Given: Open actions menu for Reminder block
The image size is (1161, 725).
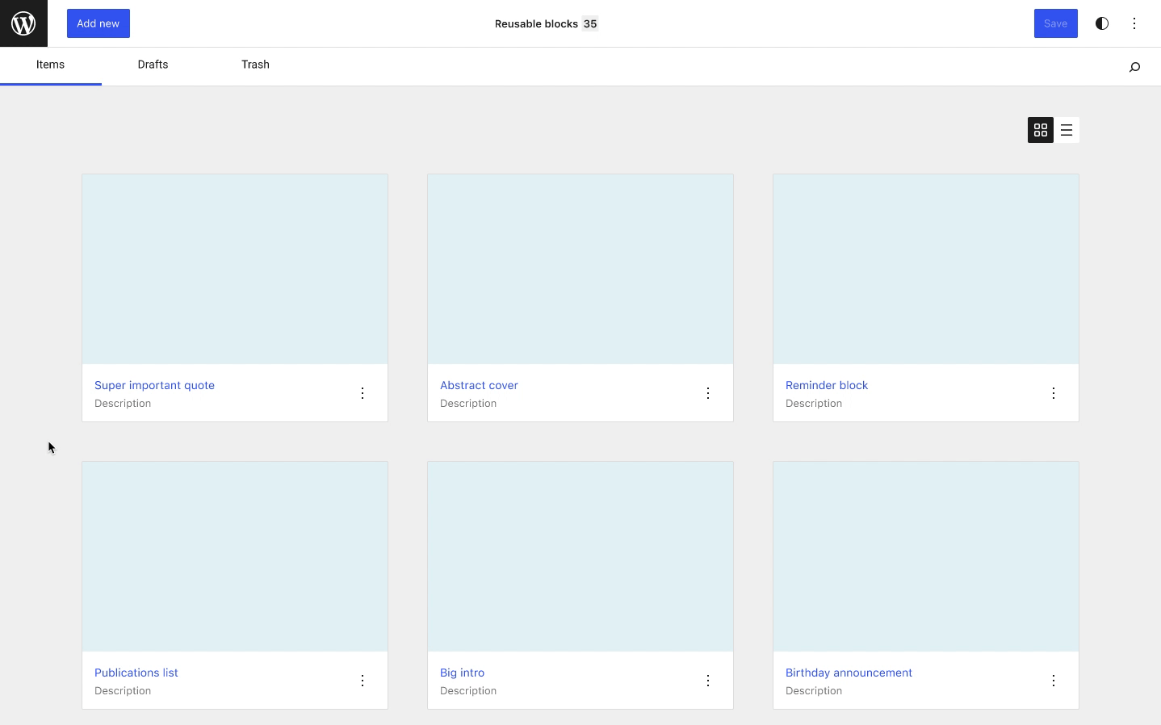Looking at the screenshot, I should click(x=1054, y=393).
